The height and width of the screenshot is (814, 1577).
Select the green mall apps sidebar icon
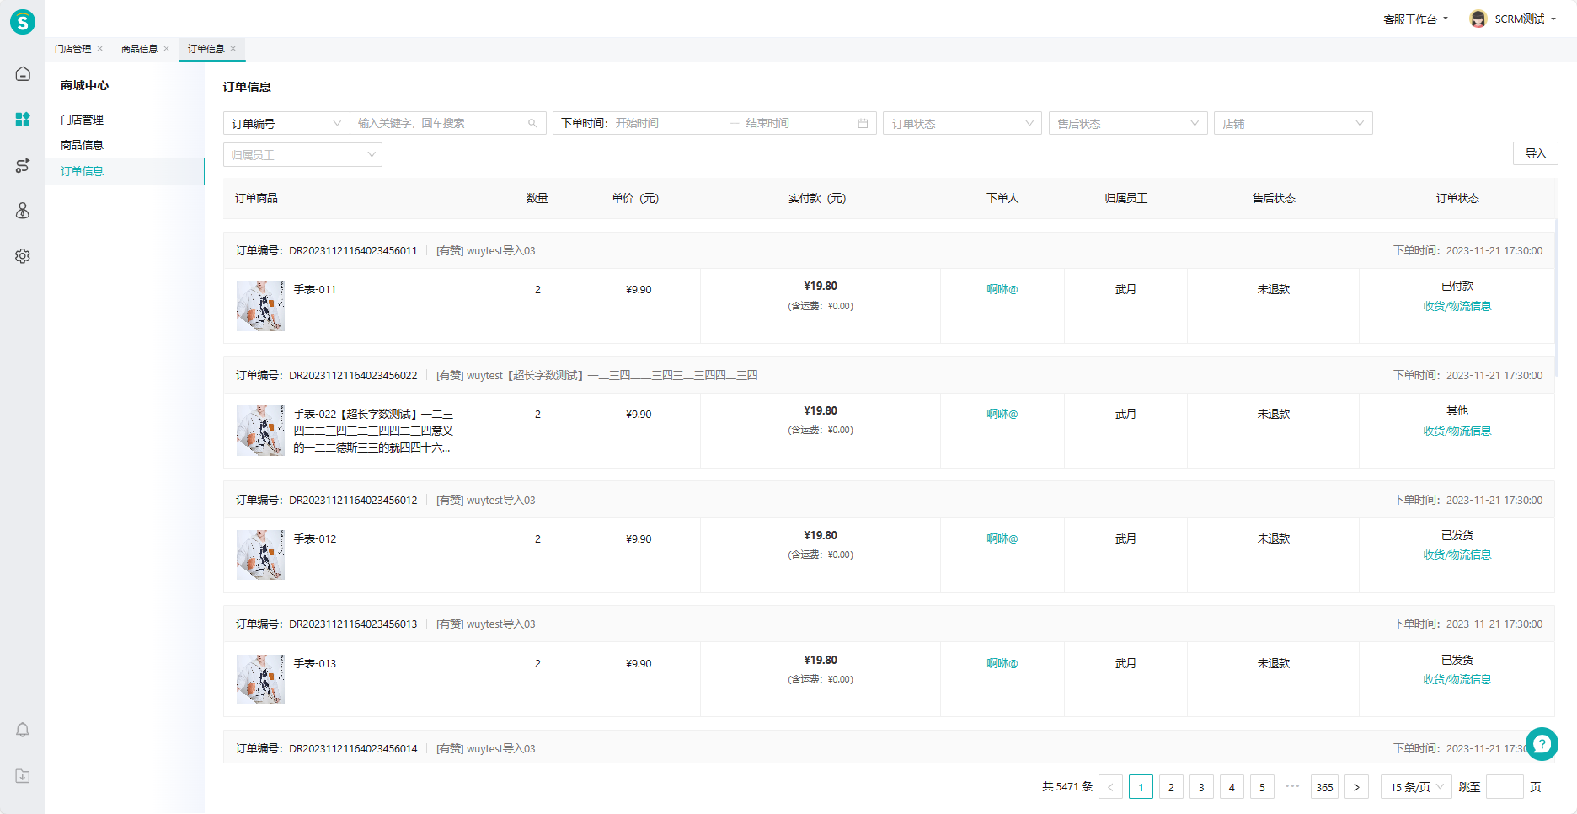[23, 120]
